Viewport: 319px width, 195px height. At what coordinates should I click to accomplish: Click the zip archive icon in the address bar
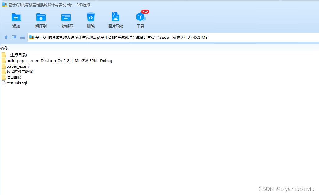[31, 37]
